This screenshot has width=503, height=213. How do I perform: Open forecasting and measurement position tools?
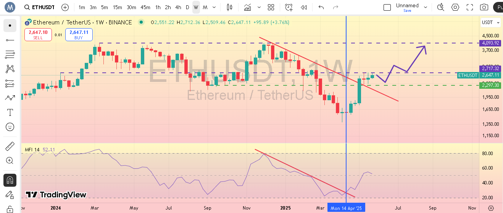10,83
